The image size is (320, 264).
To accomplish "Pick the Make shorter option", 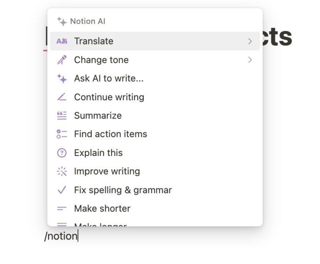I will tap(102, 208).
